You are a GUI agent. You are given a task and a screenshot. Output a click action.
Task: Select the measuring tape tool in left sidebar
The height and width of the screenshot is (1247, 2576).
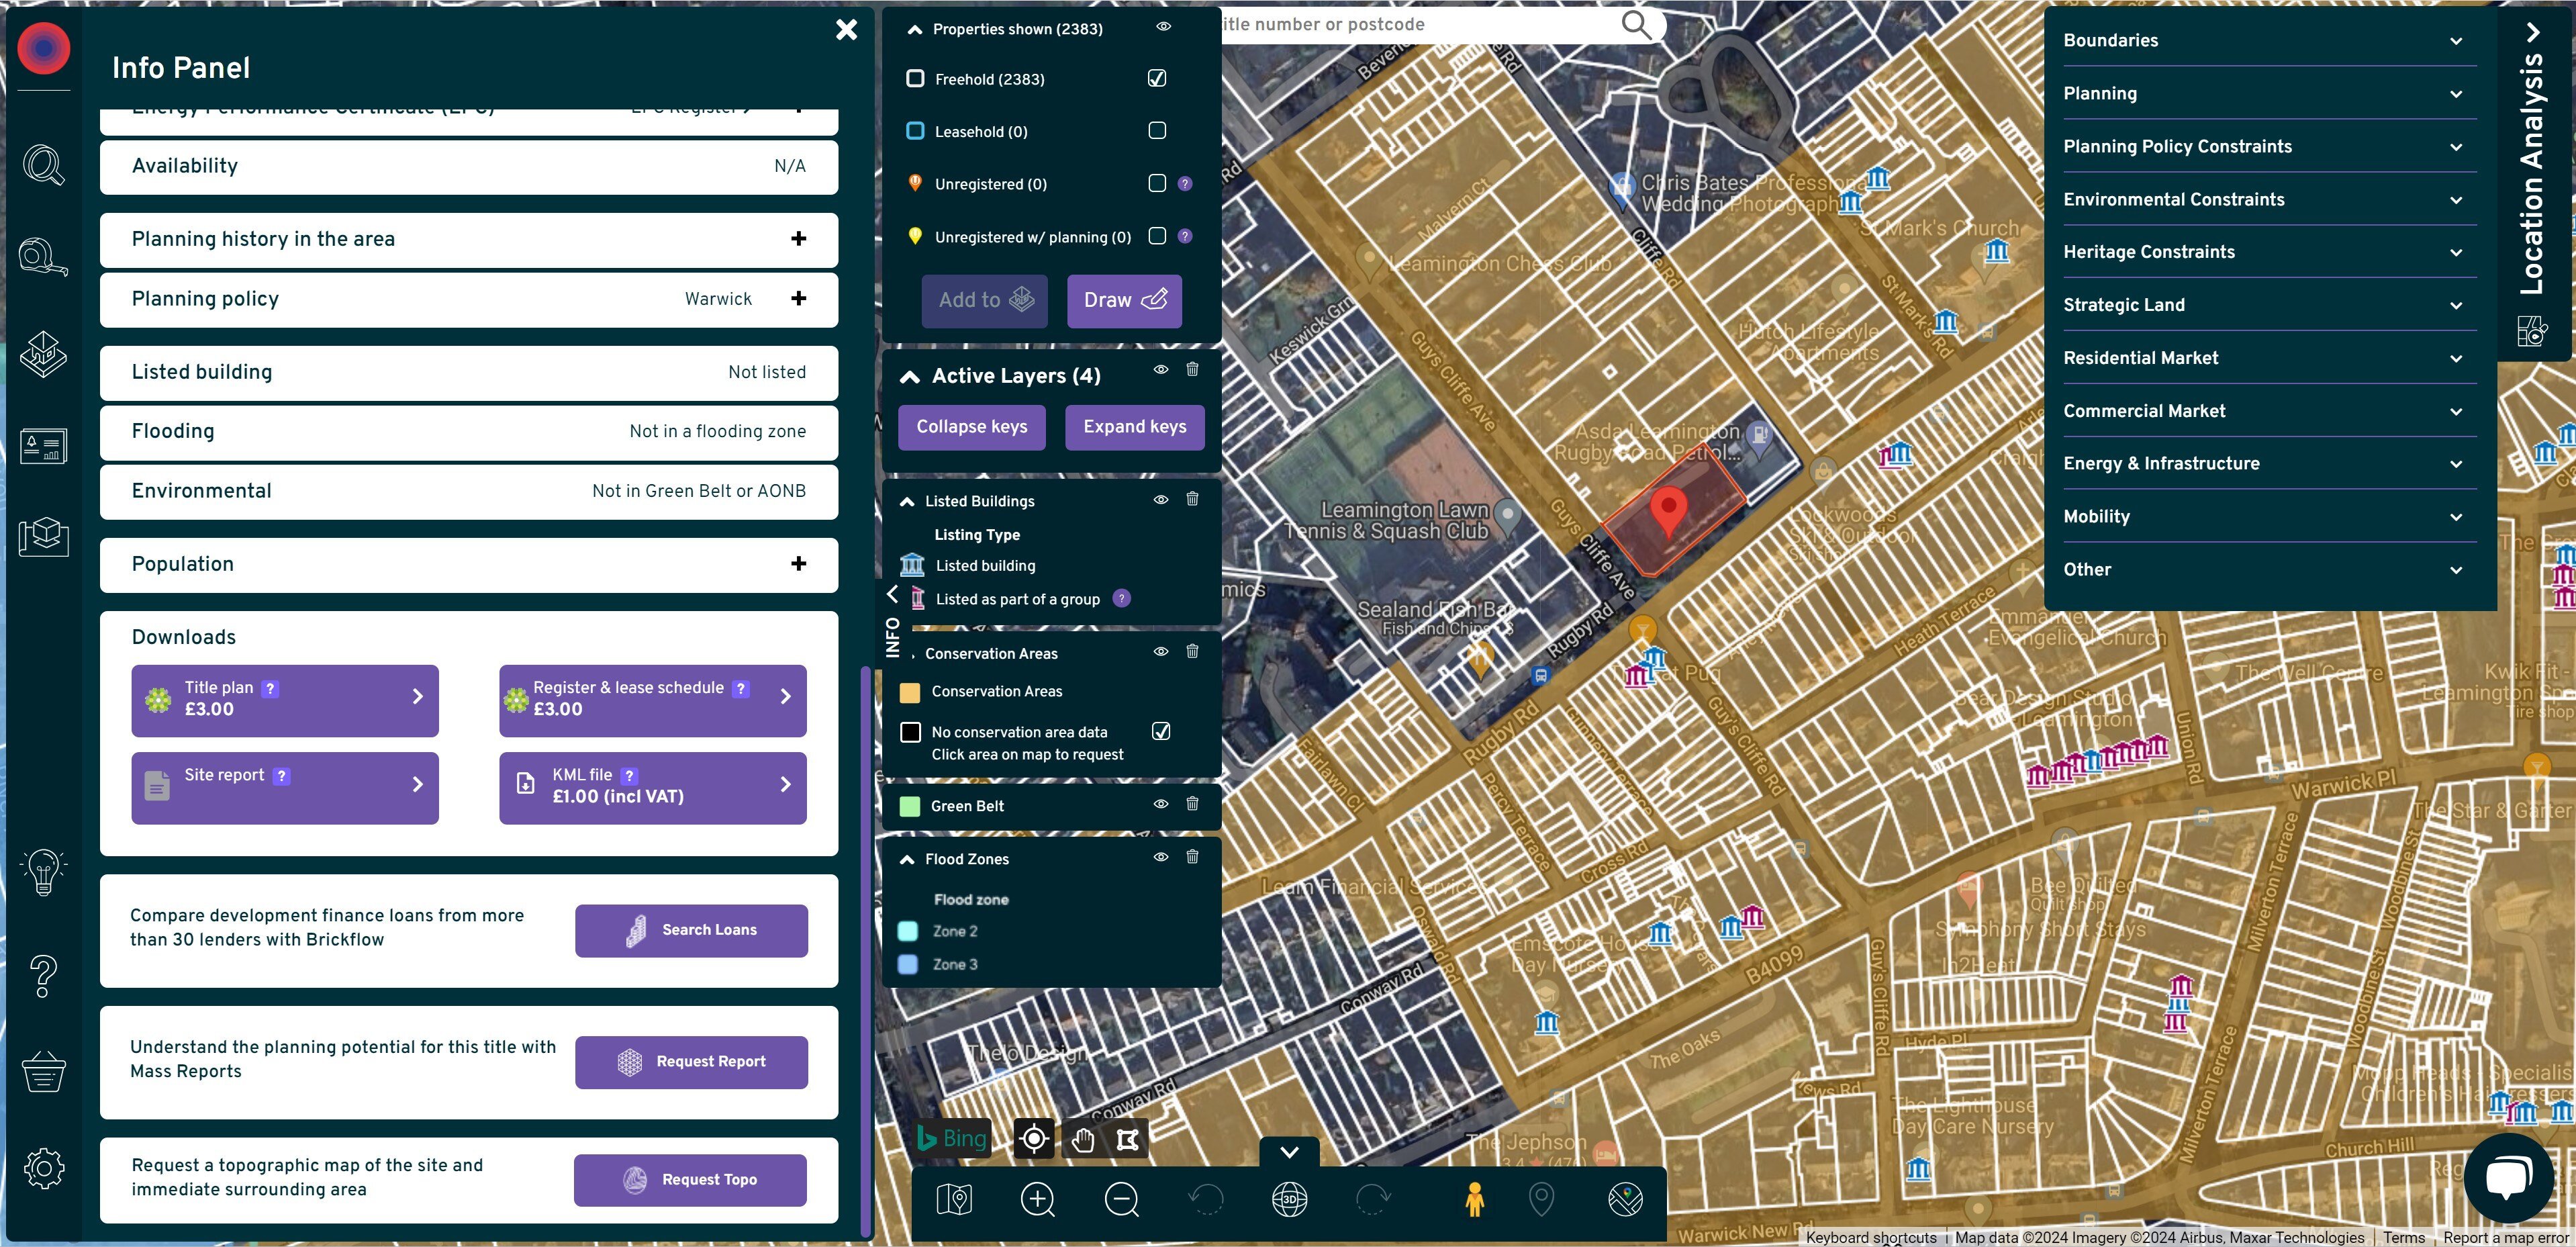(x=43, y=257)
